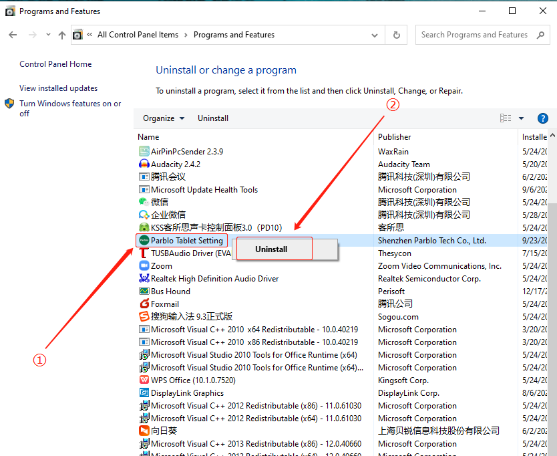Change the view layout icon

(506, 118)
